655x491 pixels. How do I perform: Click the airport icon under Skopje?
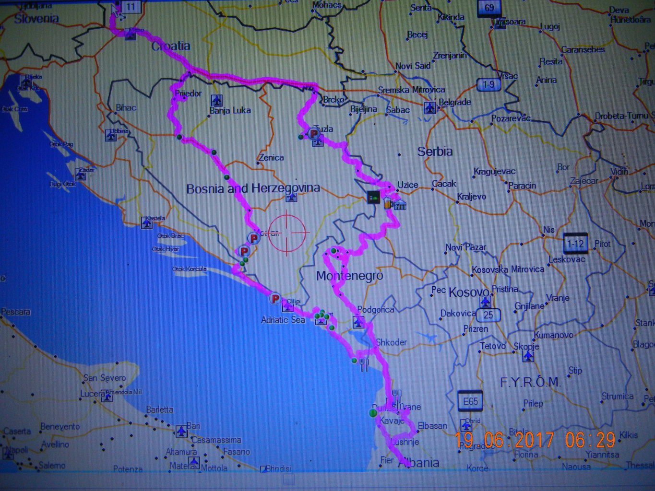(527, 356)
